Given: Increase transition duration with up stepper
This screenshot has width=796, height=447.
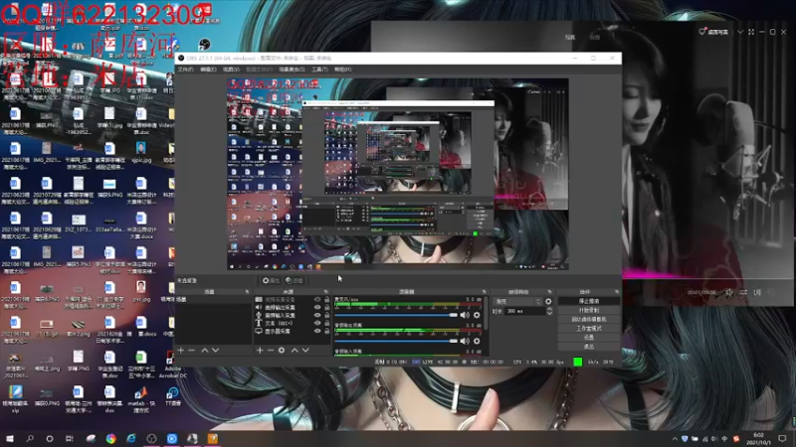Looking at the screenshot, I should point(549,309).
